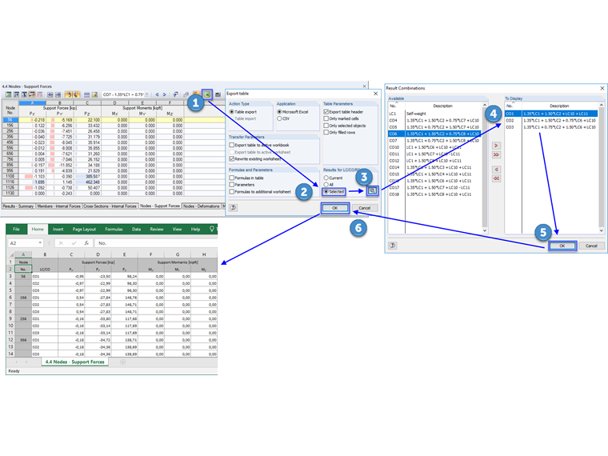Open Excel File menu
The height and width of the screenshot is (456, 608).
pos(16,229)
